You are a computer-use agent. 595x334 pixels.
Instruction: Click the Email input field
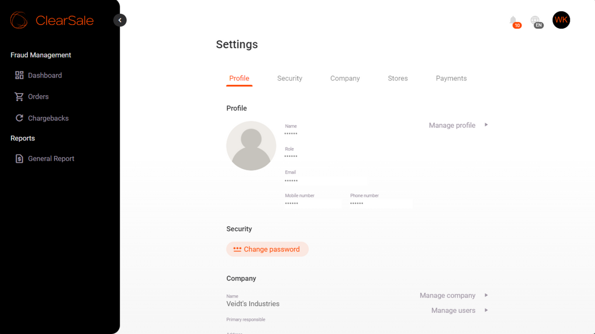click(x=325, y=180)
